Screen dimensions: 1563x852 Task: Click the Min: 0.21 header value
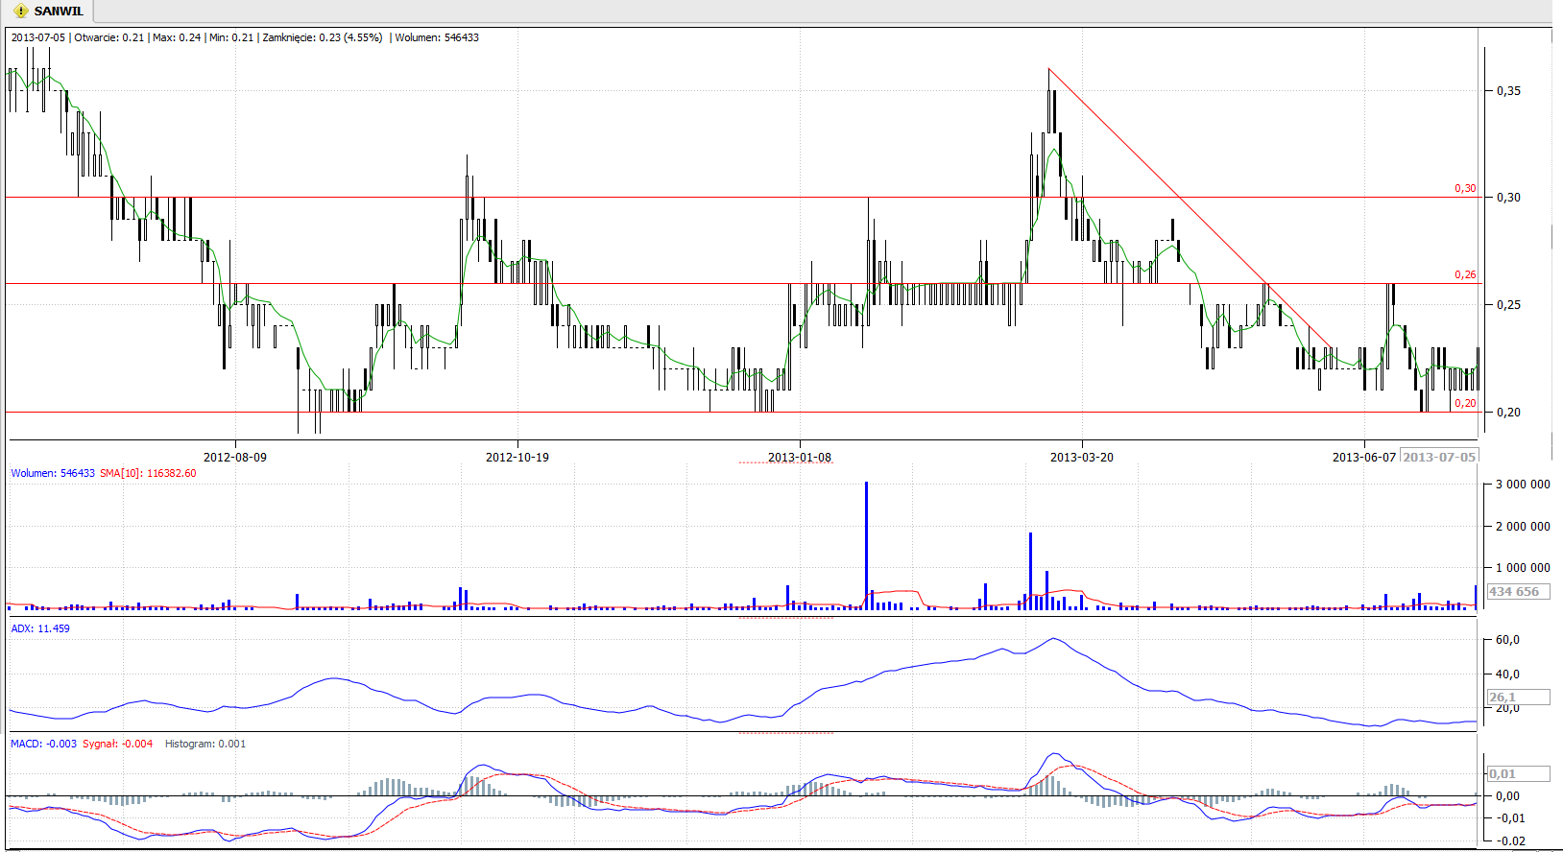coord(231,37)
